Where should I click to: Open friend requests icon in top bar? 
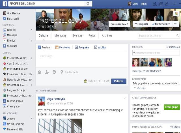[x=155, y=4]
